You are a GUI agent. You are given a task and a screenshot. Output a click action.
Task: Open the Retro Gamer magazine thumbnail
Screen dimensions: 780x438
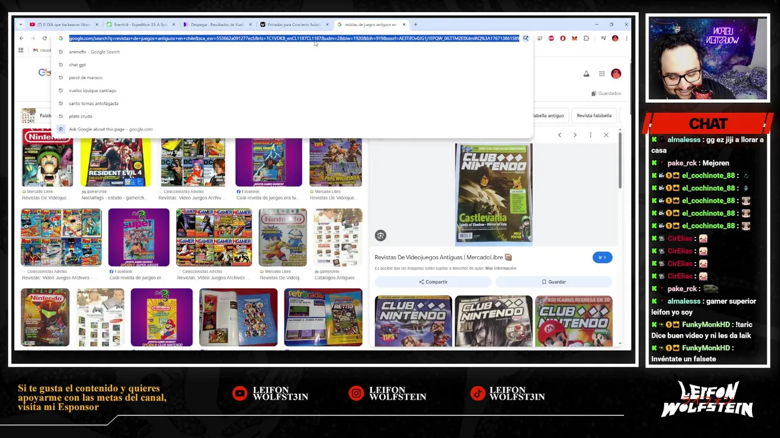(x=323, y=318)
